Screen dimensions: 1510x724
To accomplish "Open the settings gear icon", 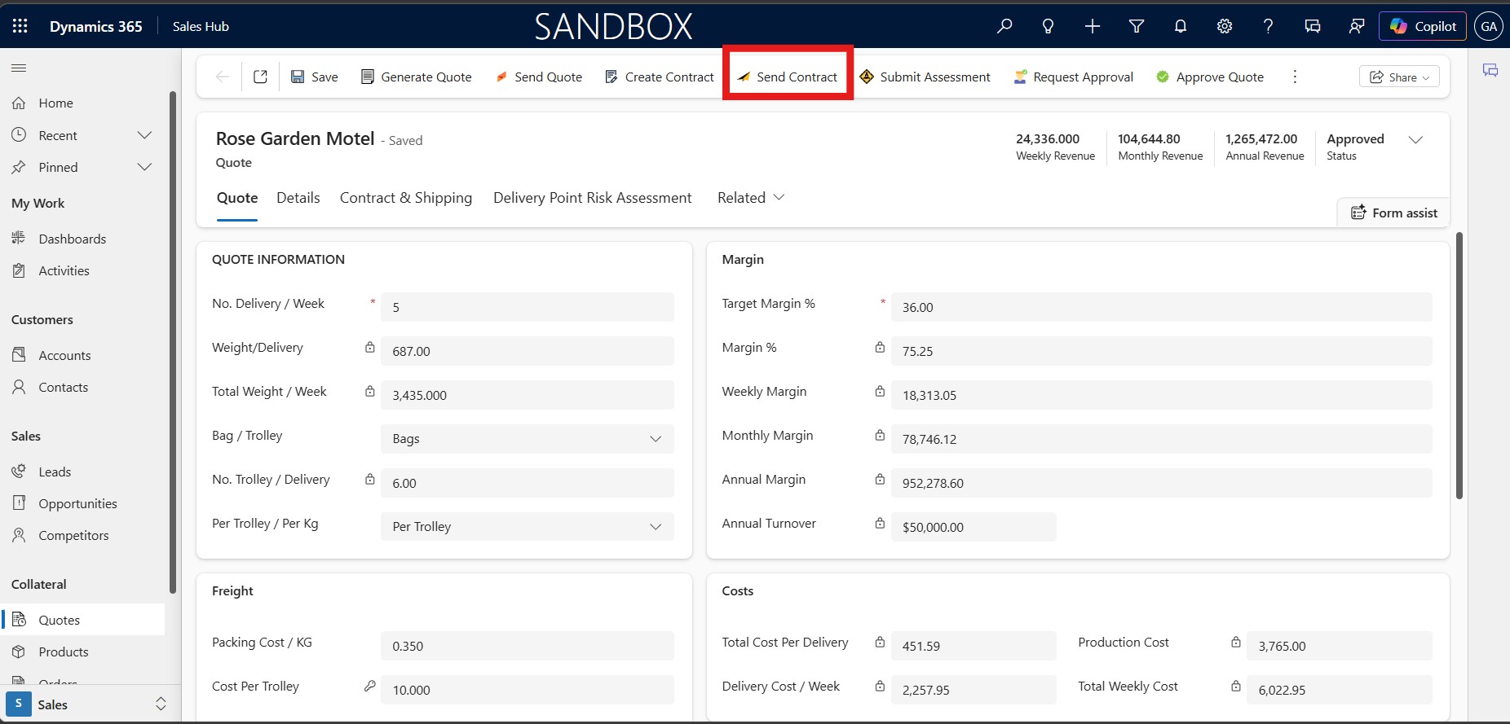I will [1225, 26].
